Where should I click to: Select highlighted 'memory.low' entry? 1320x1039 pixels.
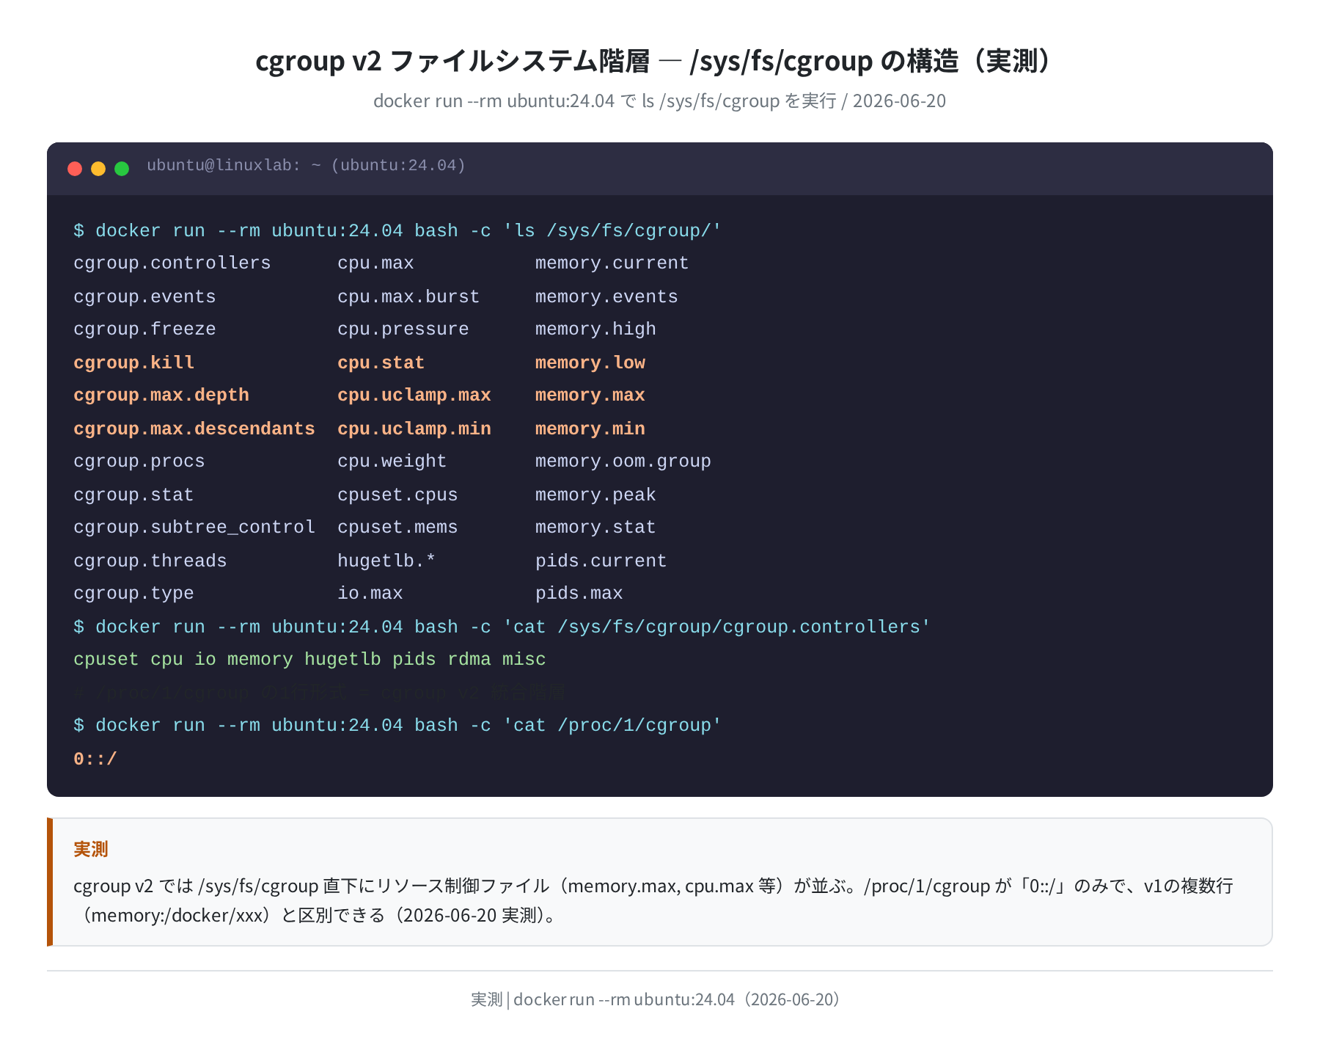coord(590,362)
